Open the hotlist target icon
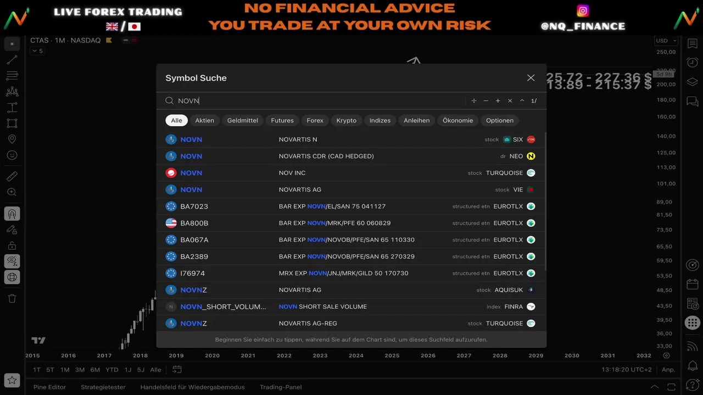 (693, 266)
